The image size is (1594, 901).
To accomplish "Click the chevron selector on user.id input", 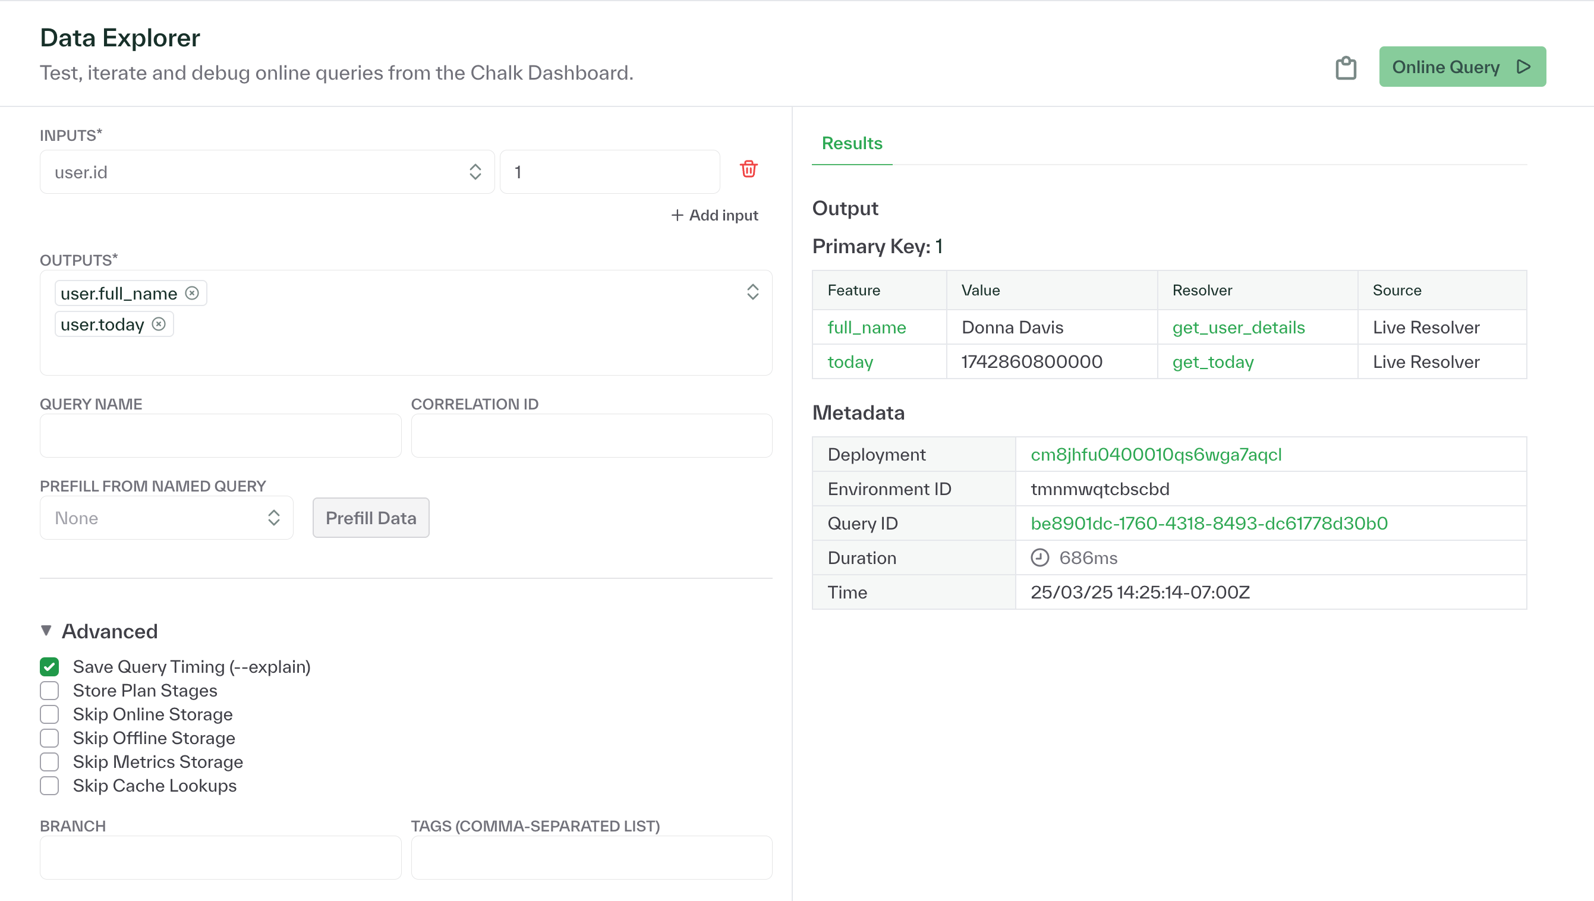I will click(x=475, y=171).
